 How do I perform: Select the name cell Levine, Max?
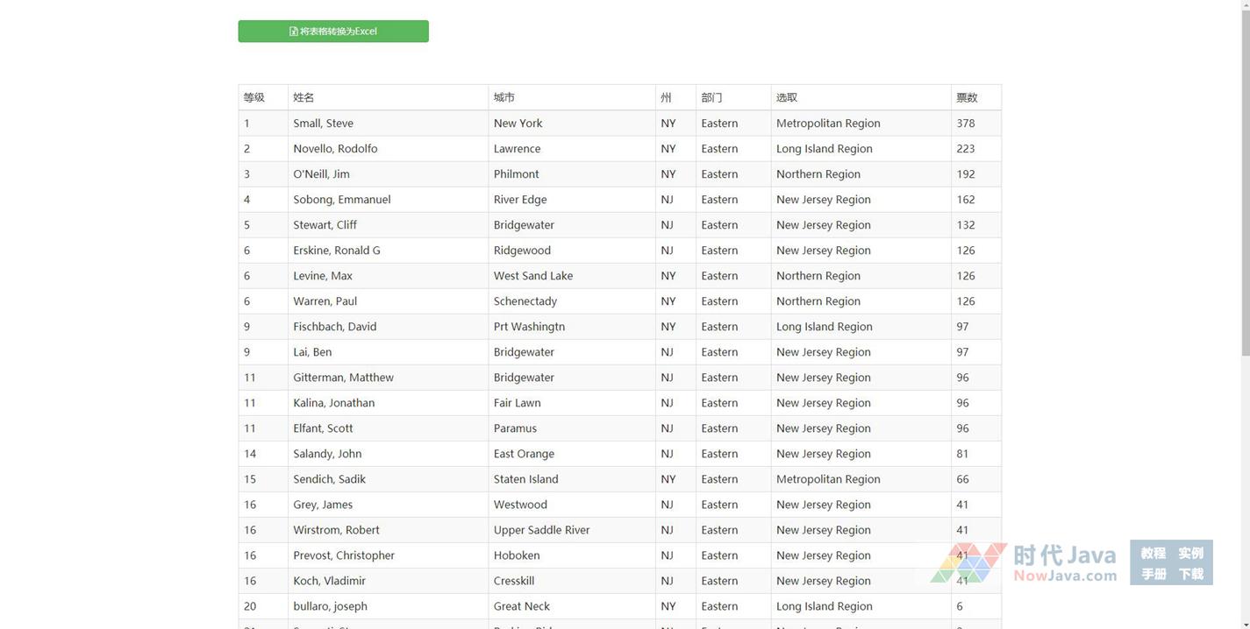pos(388,276)
